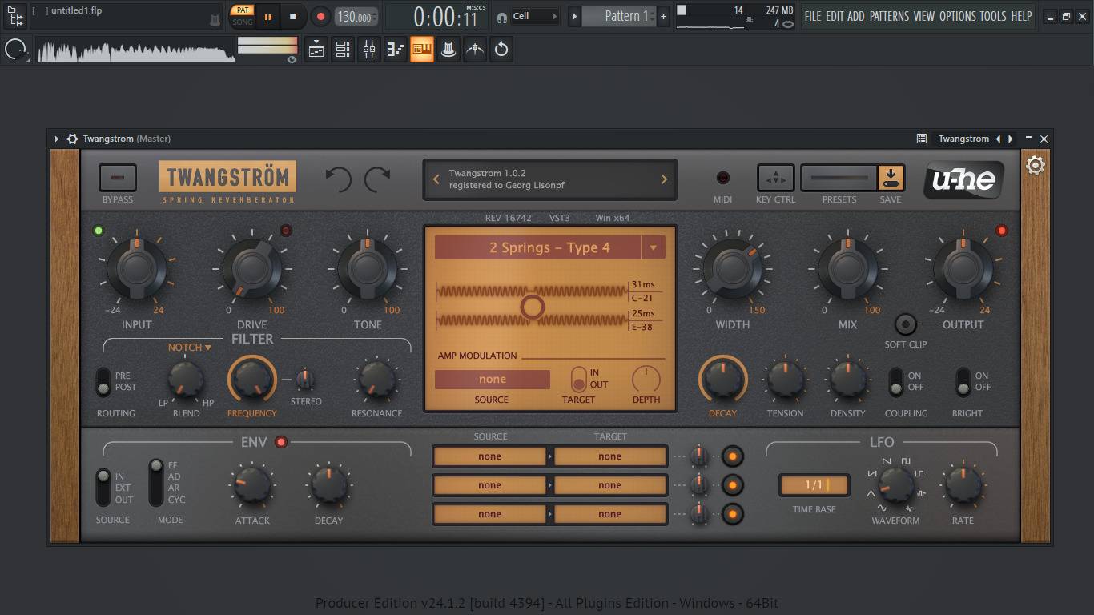The image size is (1094, 615).
Task: Open the FILE menu
Action: pos(813,16)
